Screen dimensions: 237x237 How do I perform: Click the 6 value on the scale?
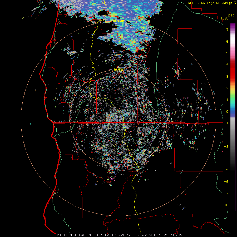(x=227, y=41)
